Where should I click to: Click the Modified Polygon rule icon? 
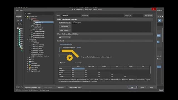tap(32, 36)
